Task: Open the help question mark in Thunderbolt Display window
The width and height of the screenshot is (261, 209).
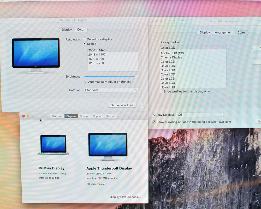Action: [x=141, y=105]
